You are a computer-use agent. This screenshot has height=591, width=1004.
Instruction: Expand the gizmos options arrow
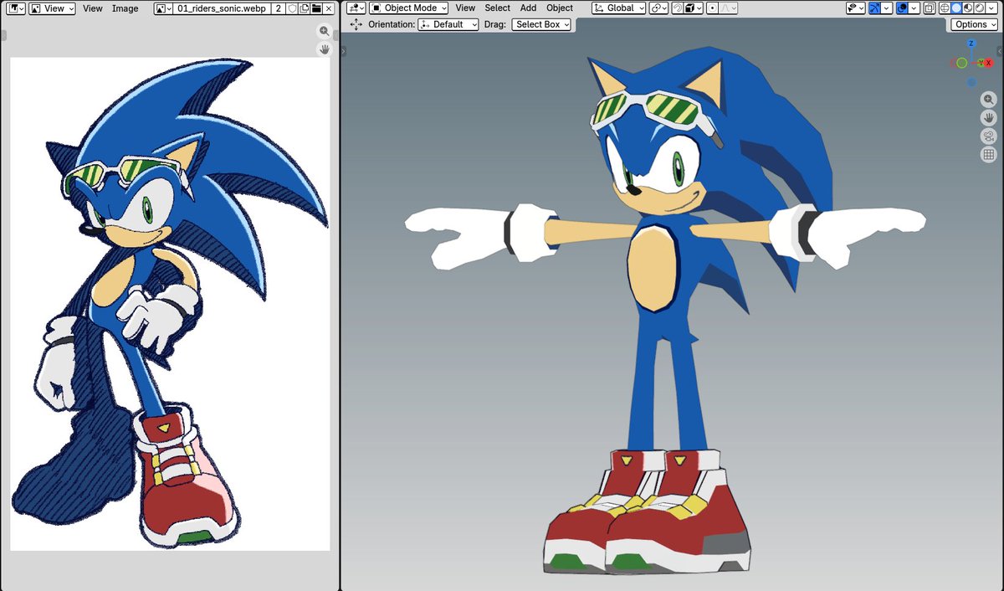886,8
